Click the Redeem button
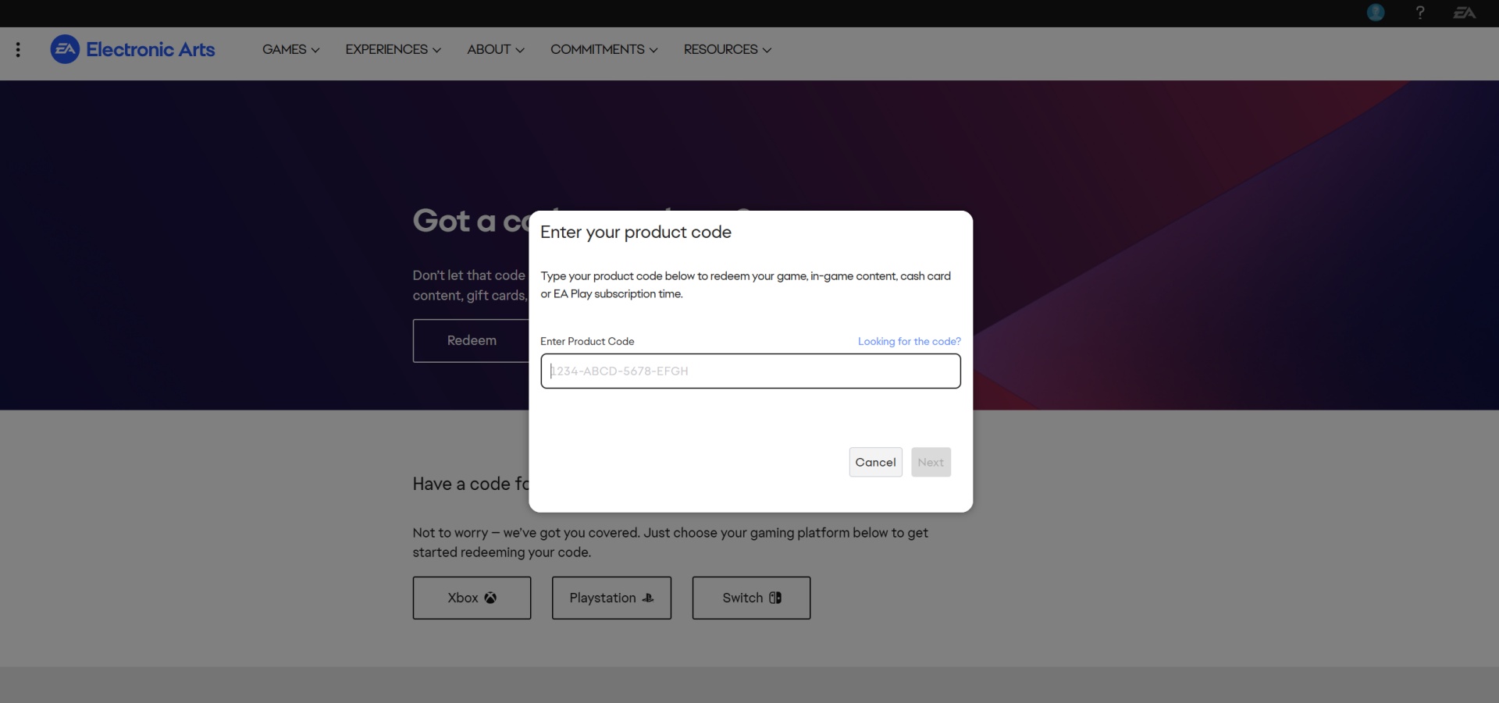1499x703 pixels. click(x=471, y=341)
